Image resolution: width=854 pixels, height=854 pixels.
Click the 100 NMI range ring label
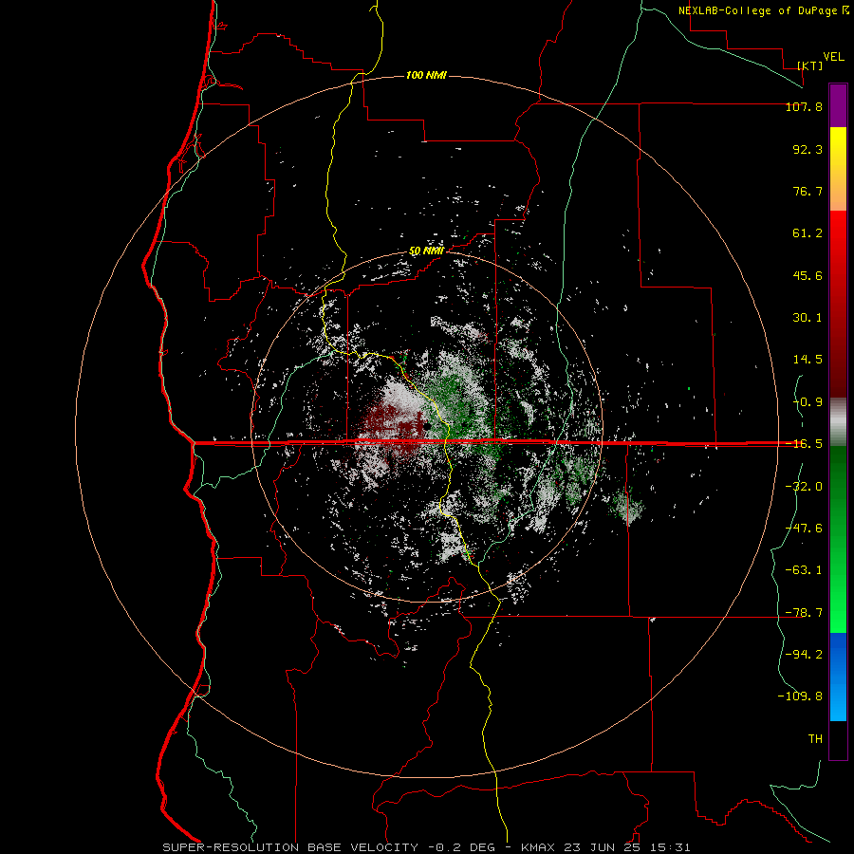(426, 75)
